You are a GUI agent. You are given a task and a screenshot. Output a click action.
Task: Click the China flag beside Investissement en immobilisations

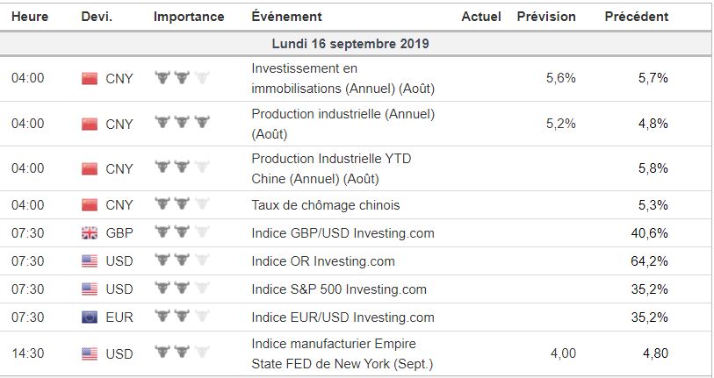coord(89,78)
